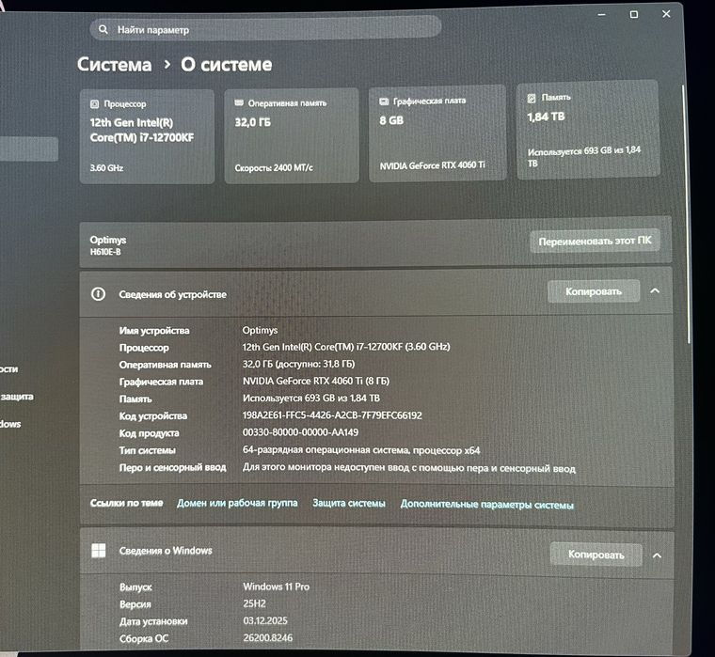This screenshot has height=657, width=715.
Task: Close the Settings window
Action: tap(666, 14)
